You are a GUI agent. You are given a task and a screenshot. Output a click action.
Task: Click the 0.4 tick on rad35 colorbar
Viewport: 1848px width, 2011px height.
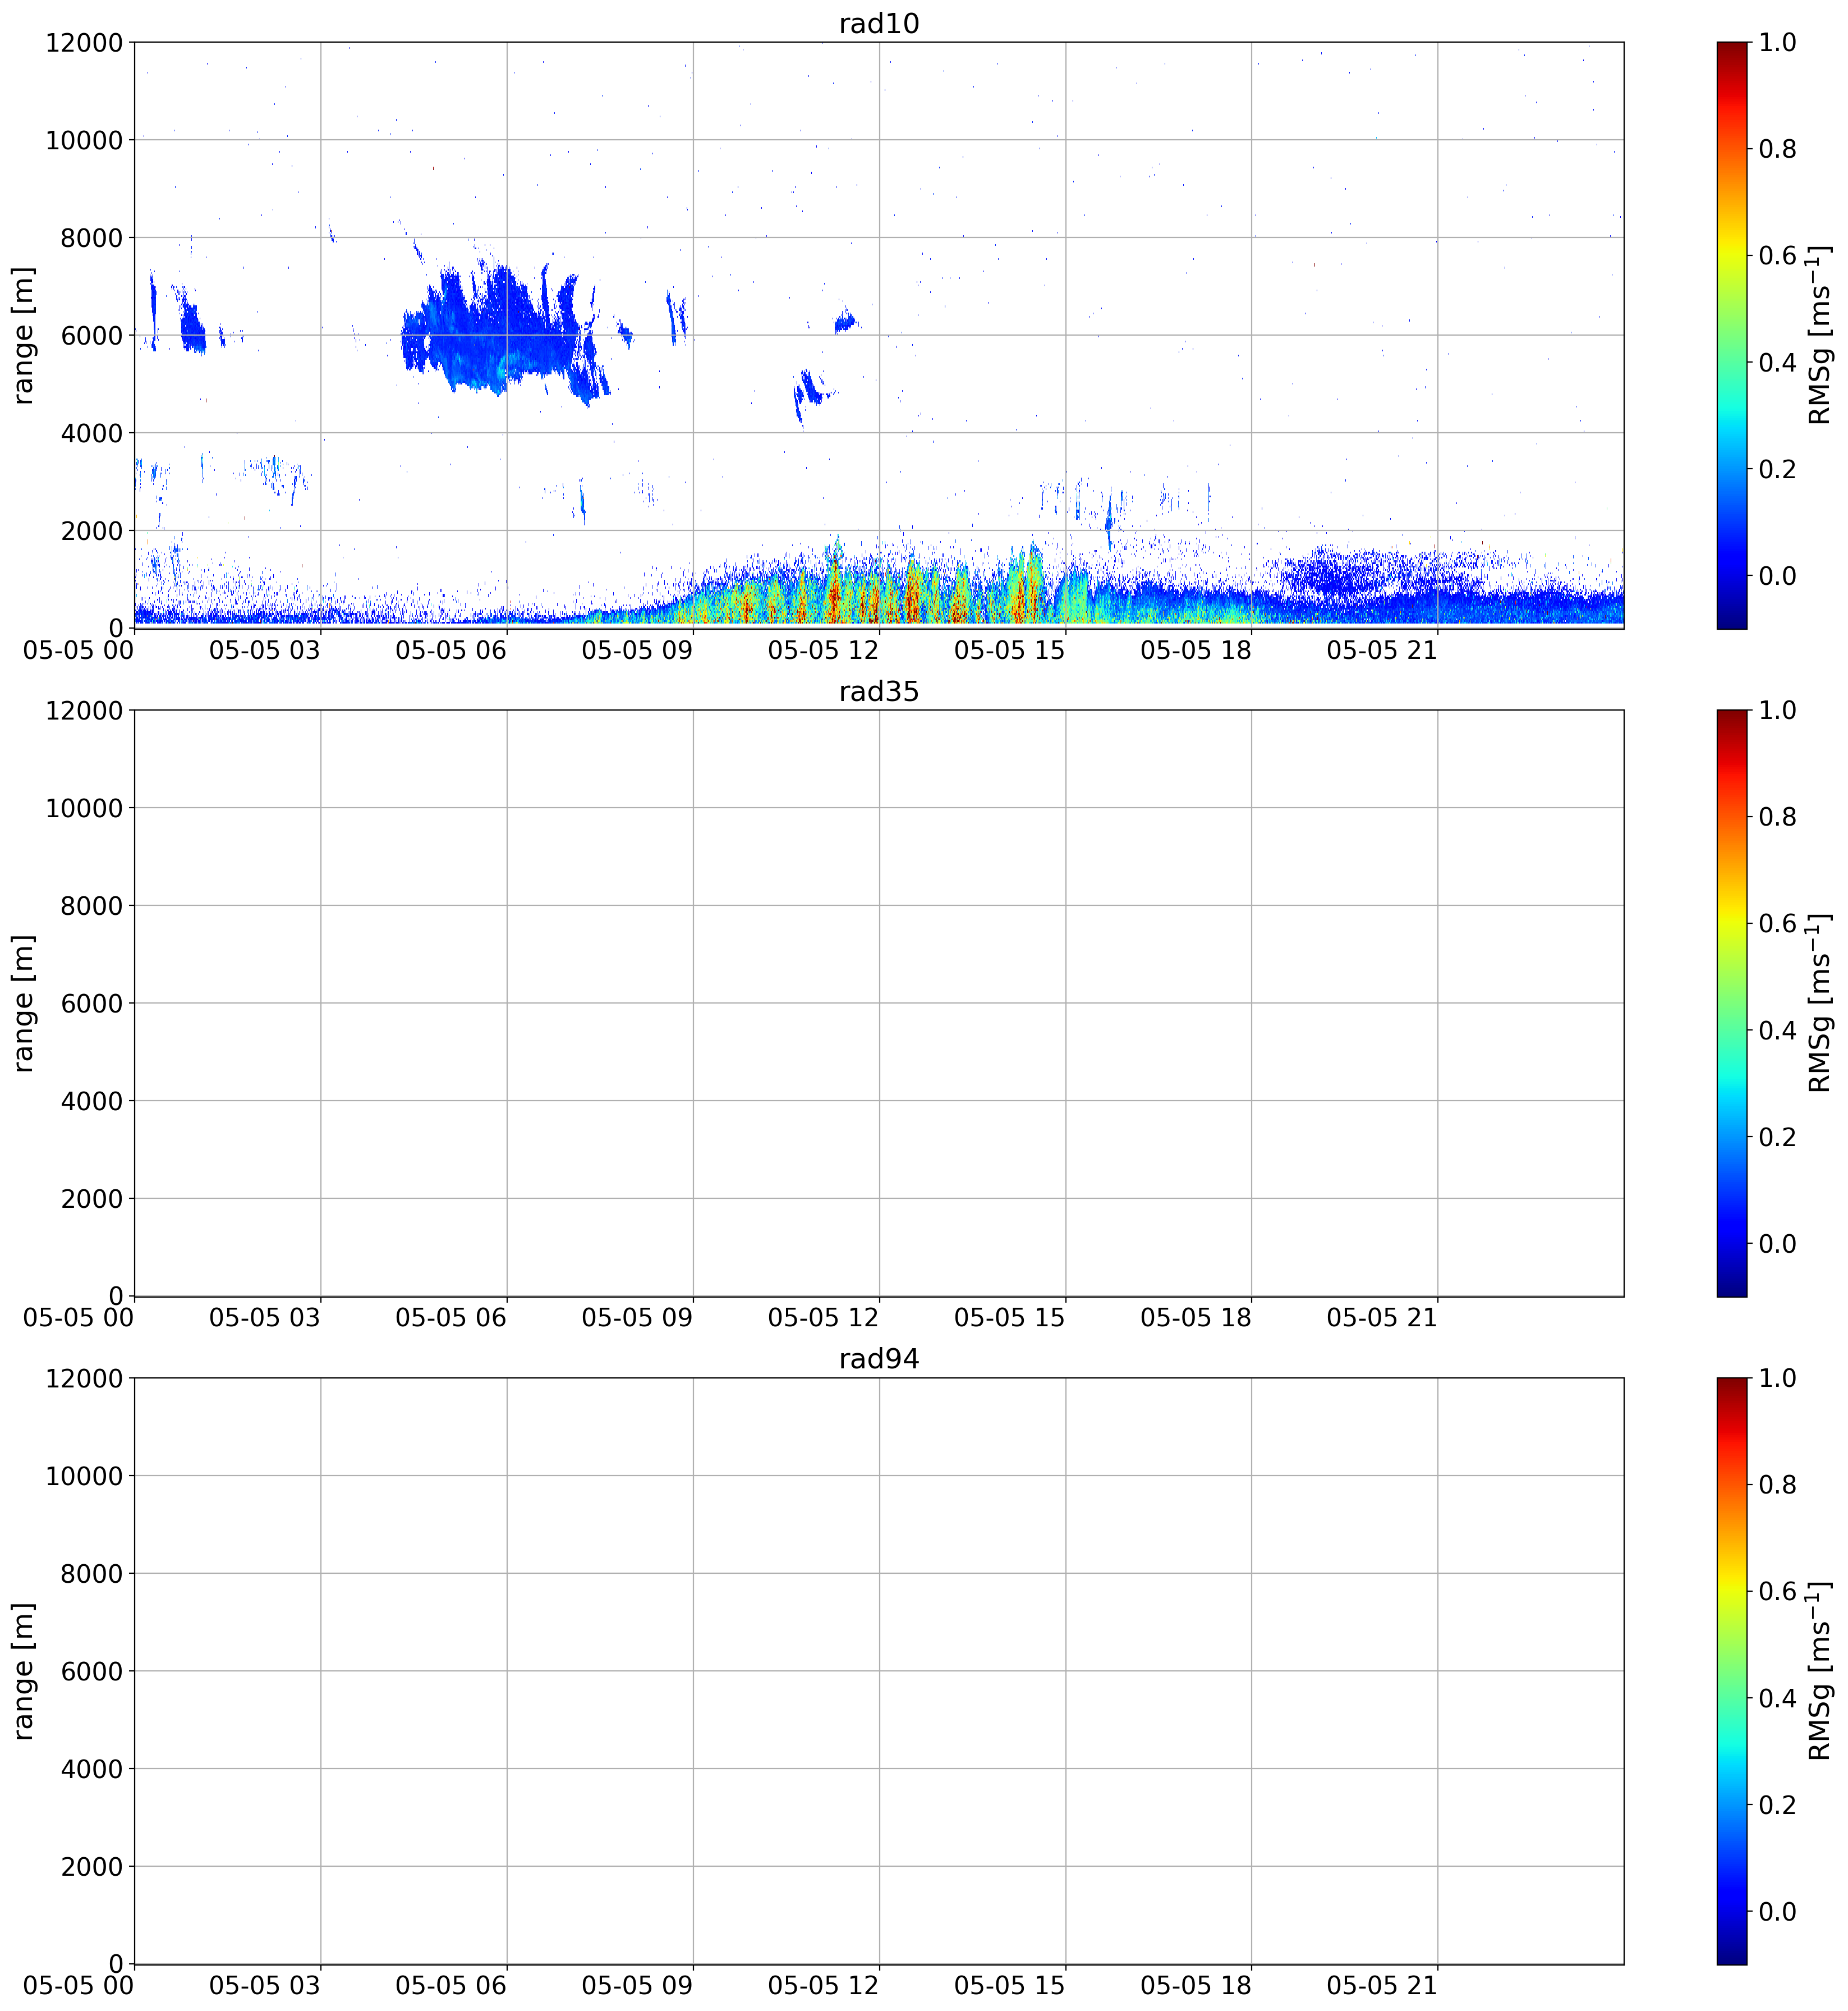pos(1778,1030)
